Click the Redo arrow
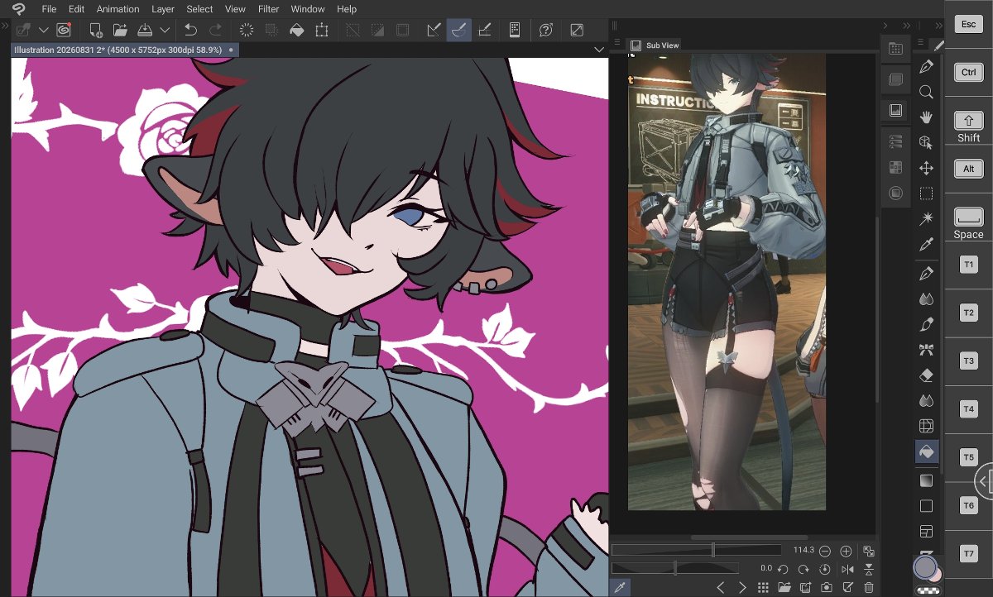The height and width of the screenshot is (597, 993). coord(215,30)
